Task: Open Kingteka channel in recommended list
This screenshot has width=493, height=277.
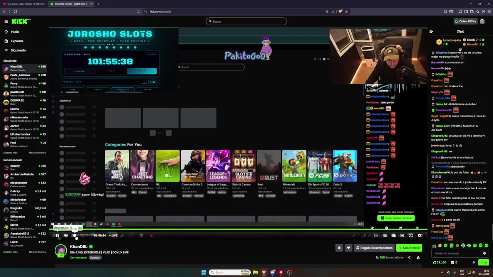Action: (x=25, y=210)
